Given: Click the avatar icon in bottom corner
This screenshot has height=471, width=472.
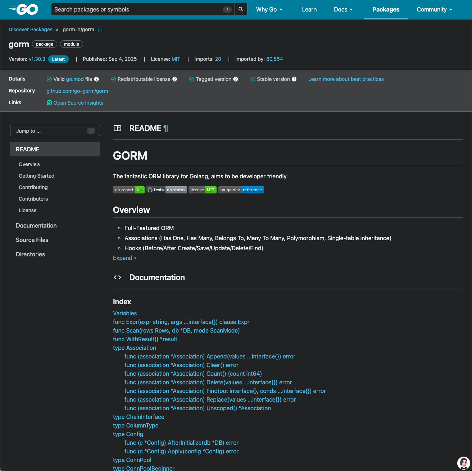Looking at the screenshot, I should pos(463,463).
